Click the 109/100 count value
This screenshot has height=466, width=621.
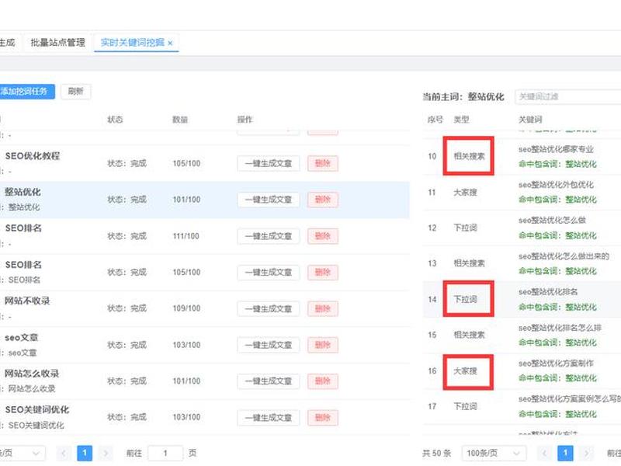pos(186,308)
